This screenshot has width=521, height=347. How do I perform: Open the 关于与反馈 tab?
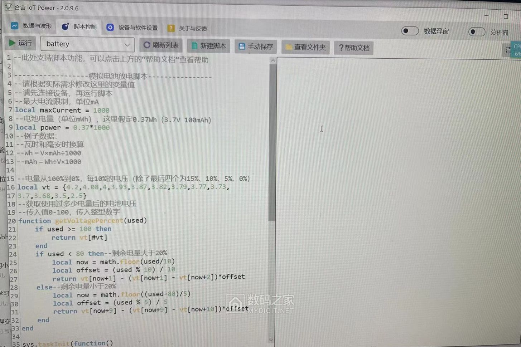tap(187, 28)
